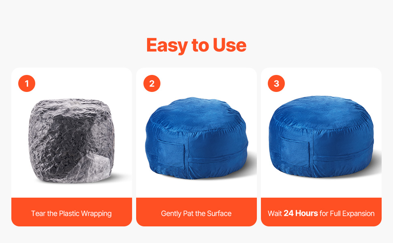
Task: Click the orange number 1 step badge
Action: pos(27,83)
